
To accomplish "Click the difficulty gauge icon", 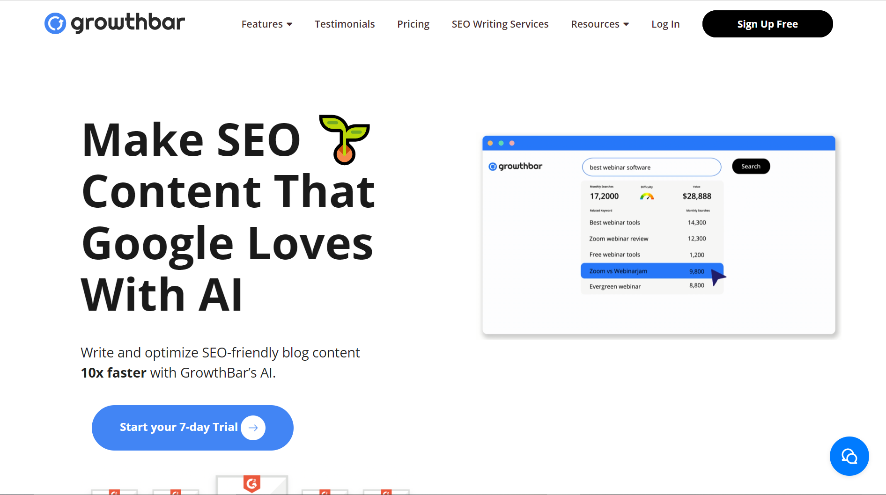I will tap(647, 197).
